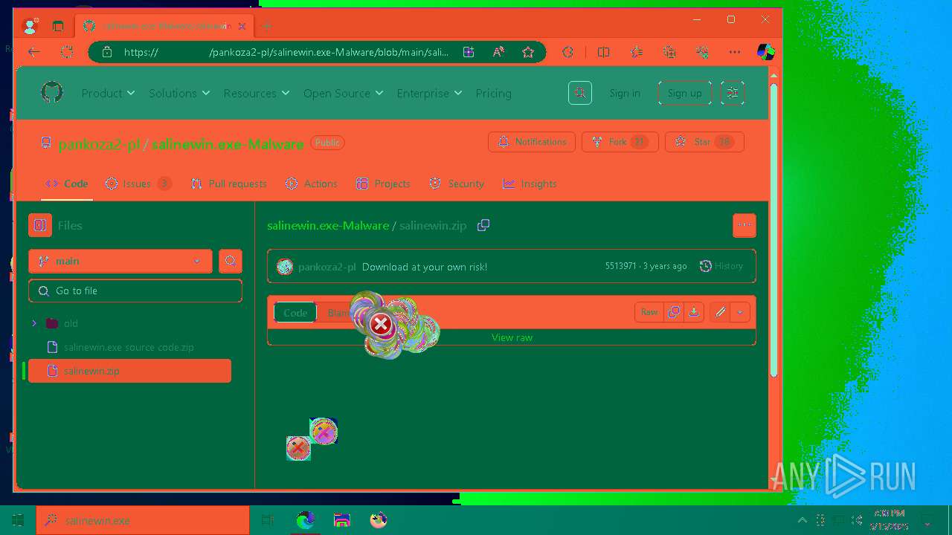
Task: Open the Issues tab
Action: coord(138,184)
